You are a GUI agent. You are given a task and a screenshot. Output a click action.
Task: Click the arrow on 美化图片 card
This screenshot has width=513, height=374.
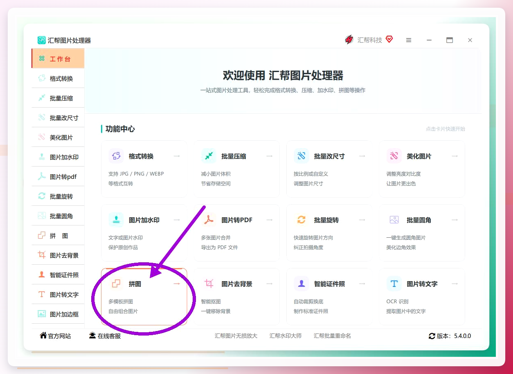click(455, 156)
